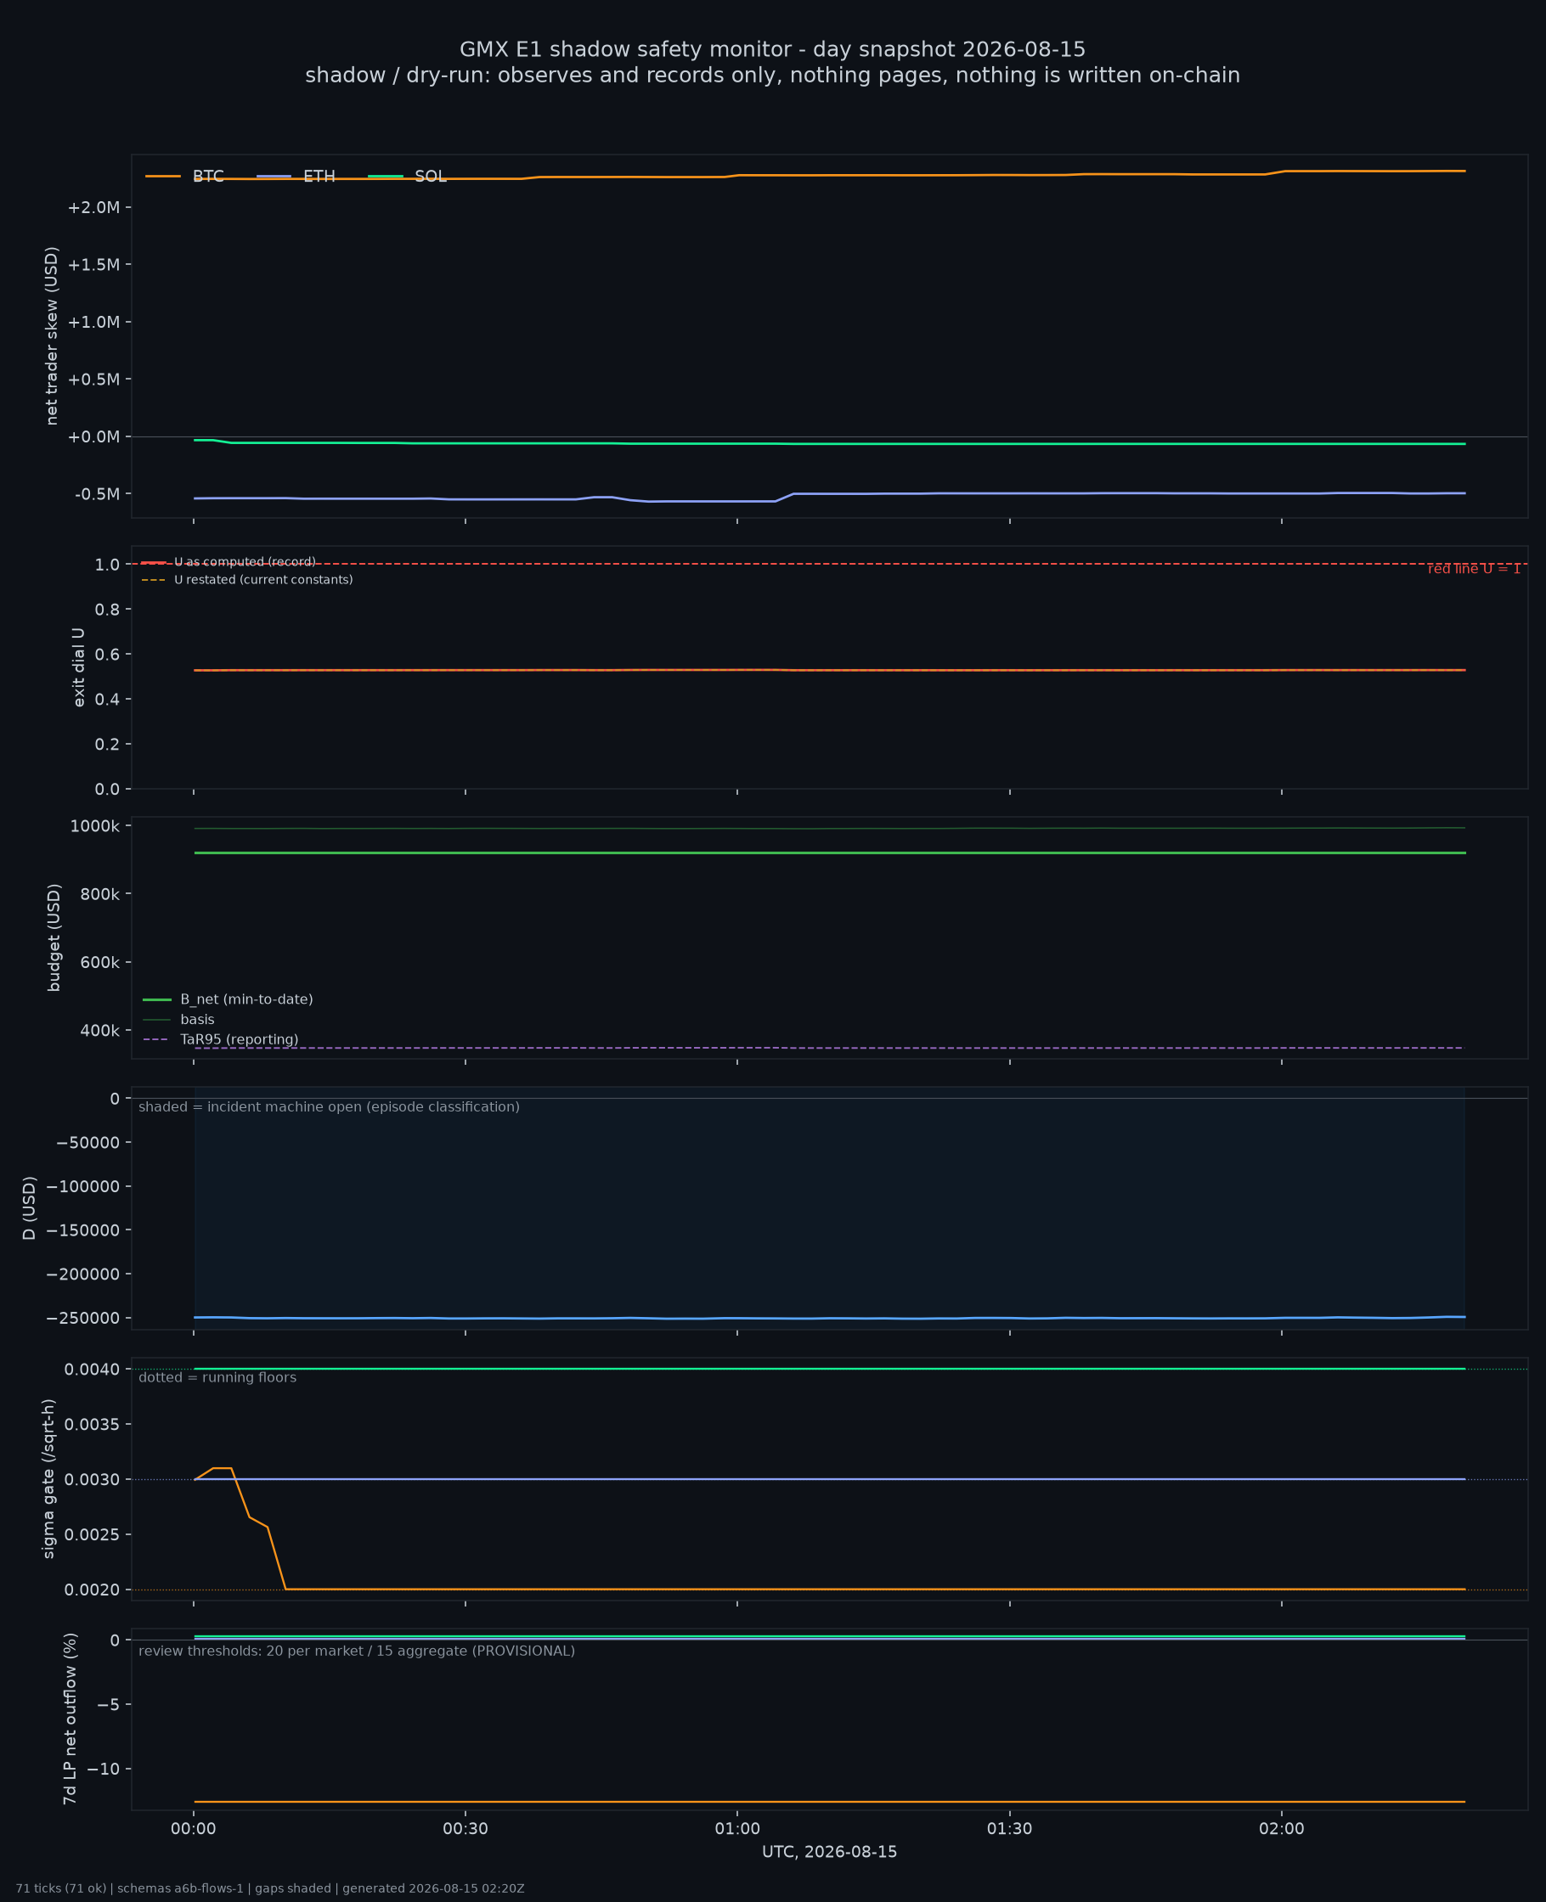Click the '+1.5M' tick label

[x=93, y=264]
